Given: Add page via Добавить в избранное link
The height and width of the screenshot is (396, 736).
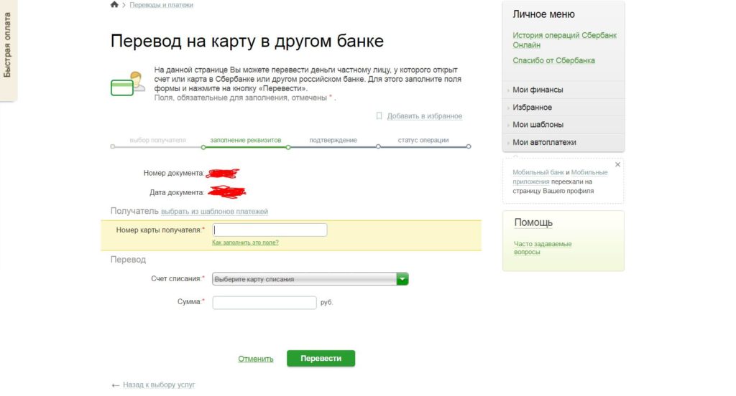Looking at the screenshot, I should pos(424,115).
